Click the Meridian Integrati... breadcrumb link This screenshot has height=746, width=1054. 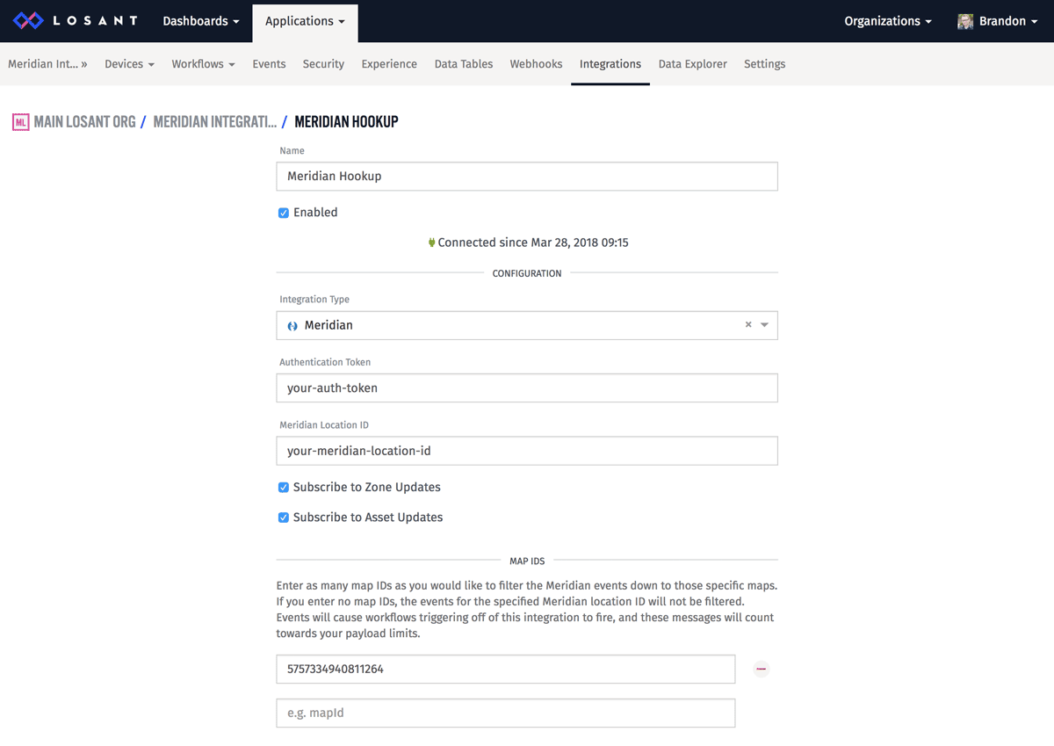click(214, 122)
